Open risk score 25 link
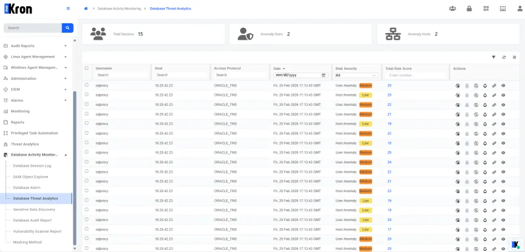525x252 pixels. pos(389,85)
